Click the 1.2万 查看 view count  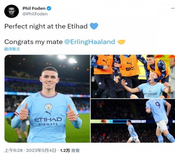pyautogui.click(x=70, y=150)
